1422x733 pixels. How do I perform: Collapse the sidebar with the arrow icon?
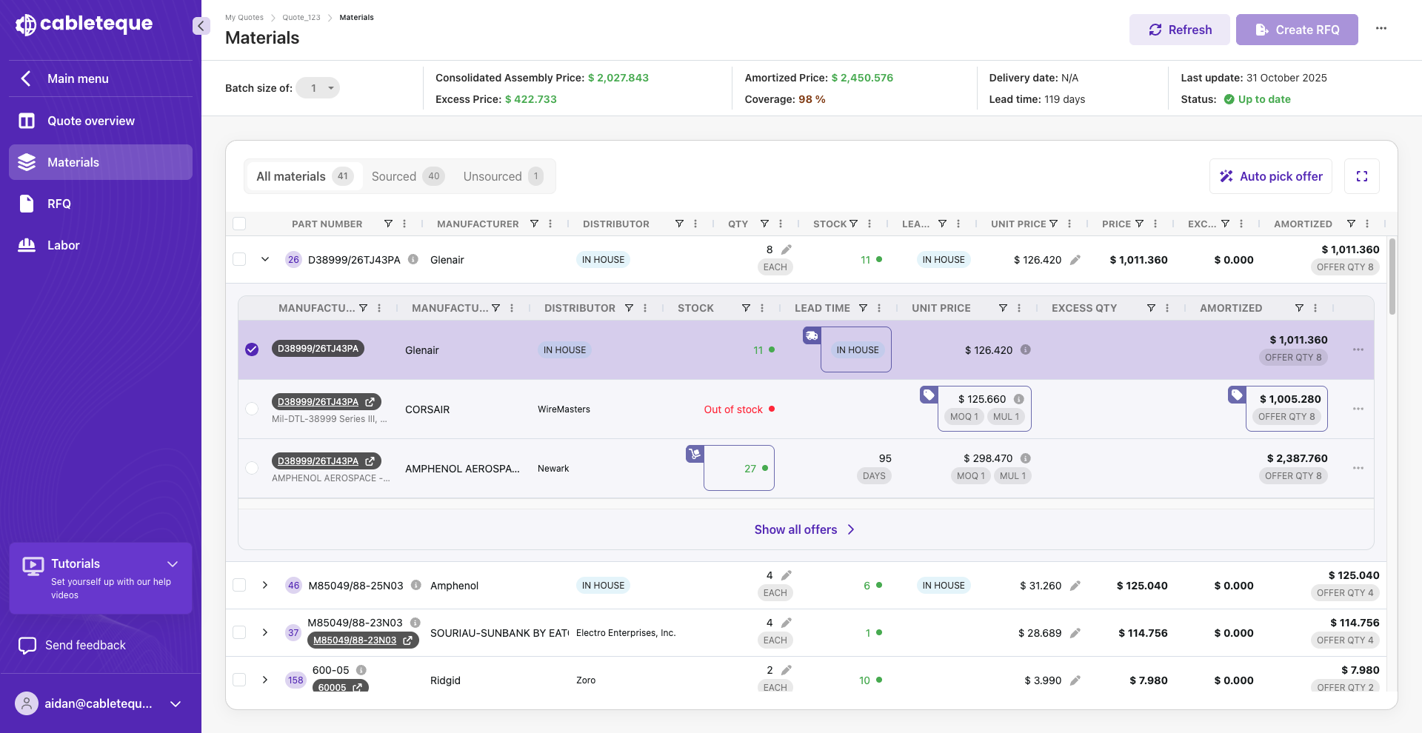pos(200,26)
